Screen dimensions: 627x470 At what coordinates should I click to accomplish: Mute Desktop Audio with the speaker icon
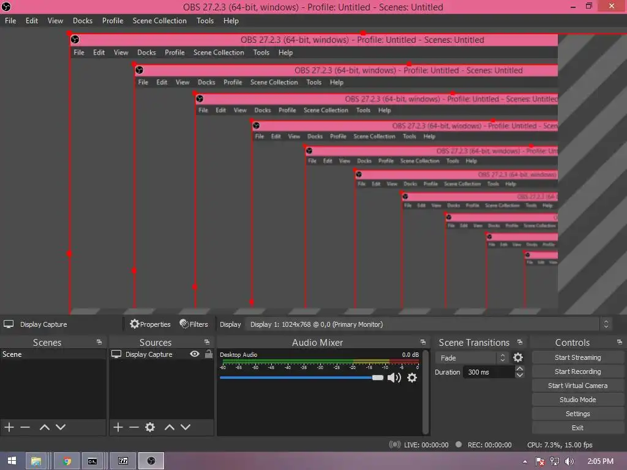click(x=394, y=378)
